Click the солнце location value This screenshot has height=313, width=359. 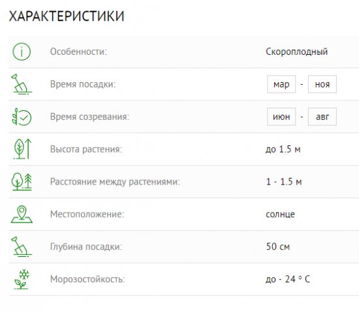280,215
